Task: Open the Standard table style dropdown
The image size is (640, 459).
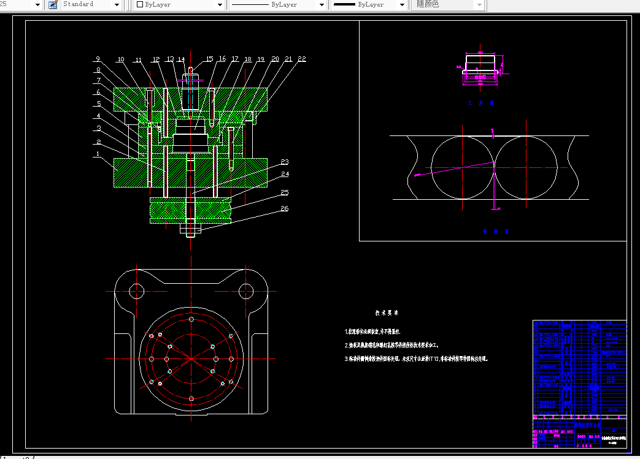Action: pos(117,5)
